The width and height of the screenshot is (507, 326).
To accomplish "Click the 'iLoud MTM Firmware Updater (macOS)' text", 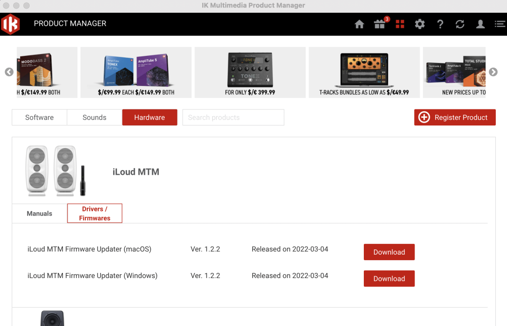I will pyautogui.click(x=89, y=249).
